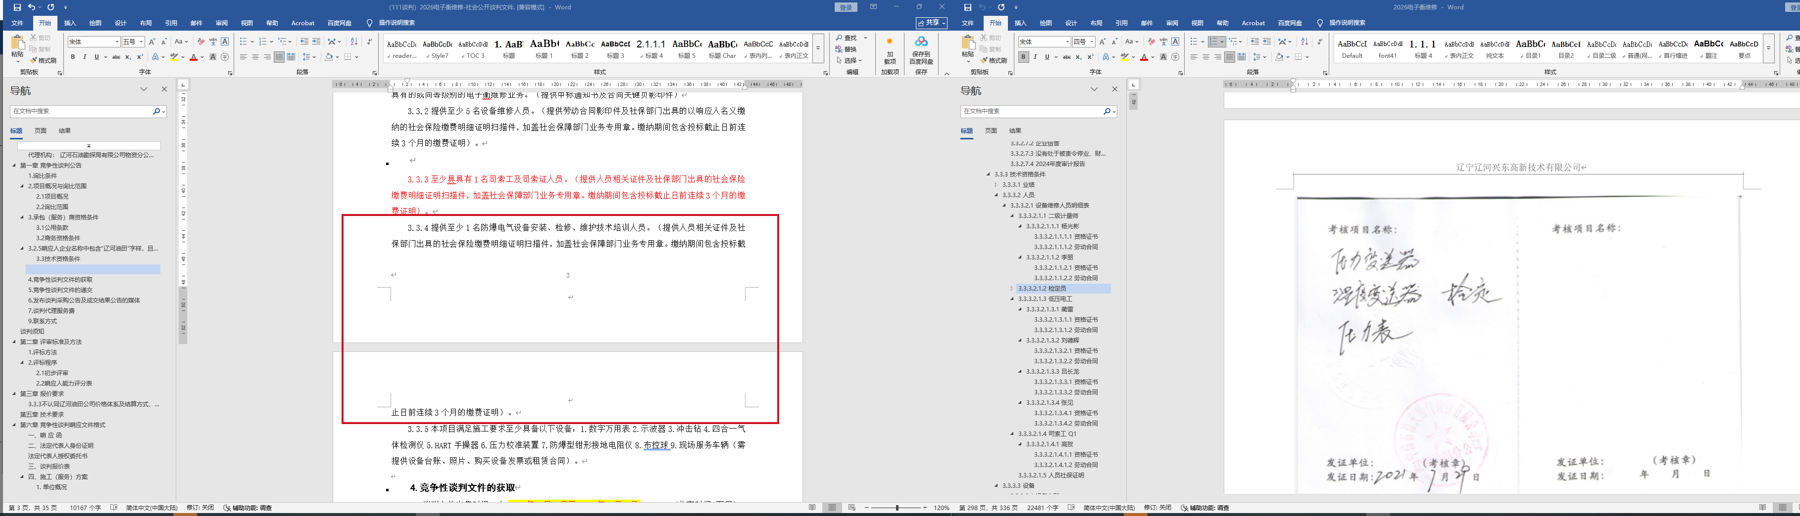Click the Save to Baidu Netdisk icon

tap(921, 50)
